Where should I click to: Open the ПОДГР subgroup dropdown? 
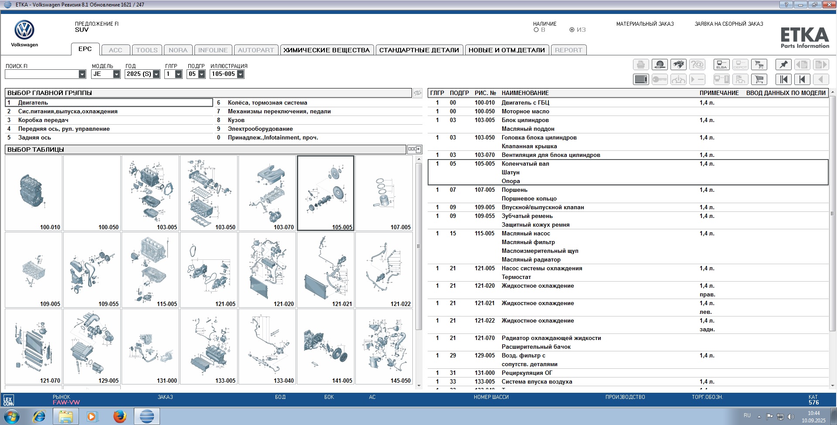coord(201,74)
